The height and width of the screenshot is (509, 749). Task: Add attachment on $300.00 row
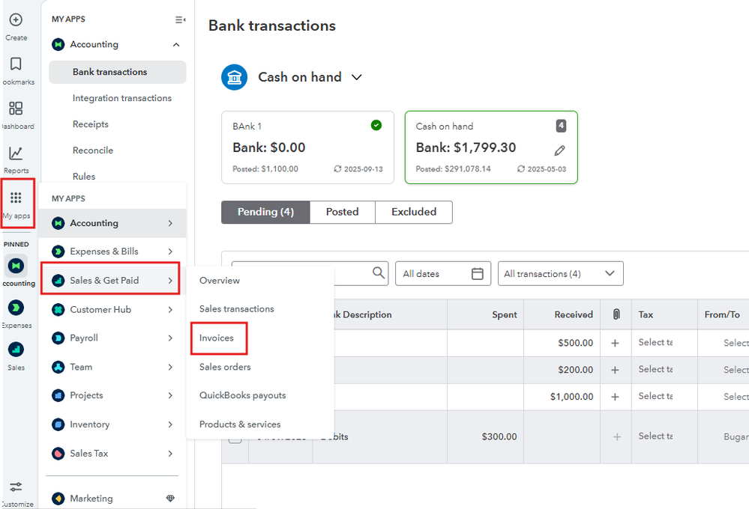point(617,437)
